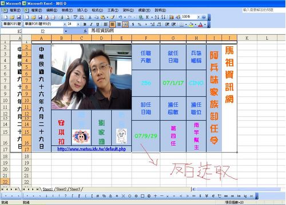Image resolution: width=286 pixels, height=205 pixels.
Task: Click the Undo arrow icon
Action: pyautogui.click(x=120, y=17)
